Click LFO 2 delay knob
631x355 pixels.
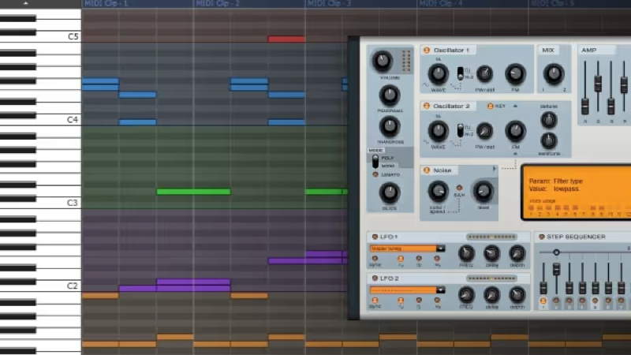tap(491, 295)
